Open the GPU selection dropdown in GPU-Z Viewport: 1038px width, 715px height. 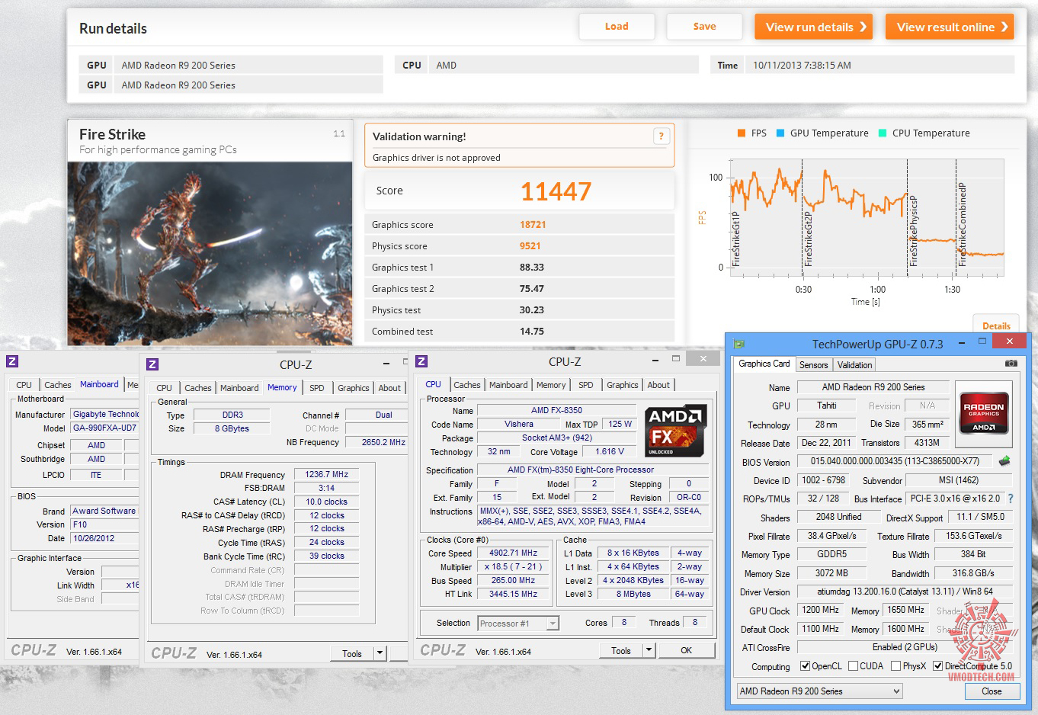(819, 691)
